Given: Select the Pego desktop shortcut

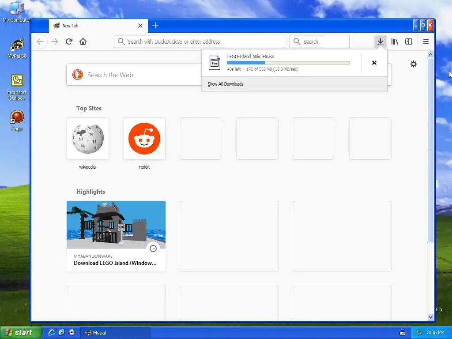Looking at the screenshot, I should pyautogui.click(x=17, y=121).
